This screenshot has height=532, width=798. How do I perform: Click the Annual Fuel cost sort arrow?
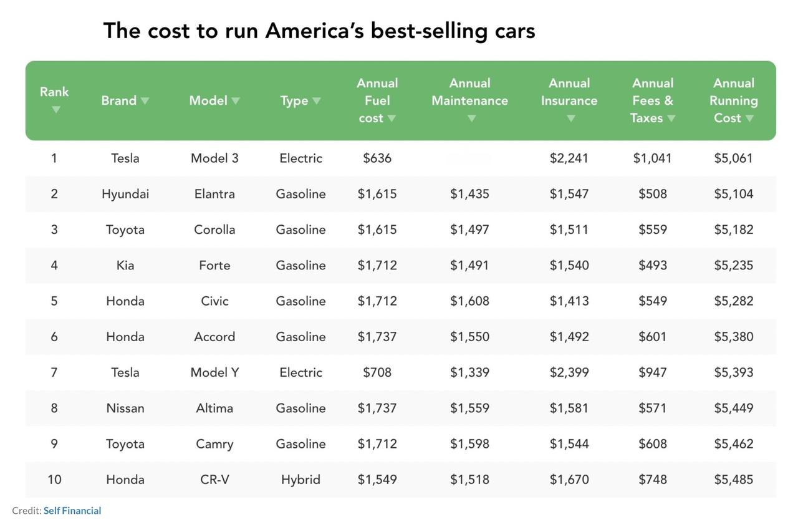tap(392, 118)
